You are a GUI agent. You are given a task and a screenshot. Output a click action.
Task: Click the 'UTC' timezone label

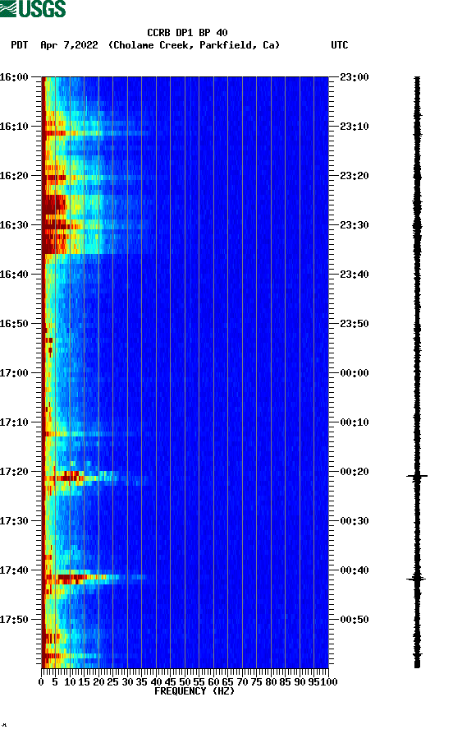tap(340, 45)
